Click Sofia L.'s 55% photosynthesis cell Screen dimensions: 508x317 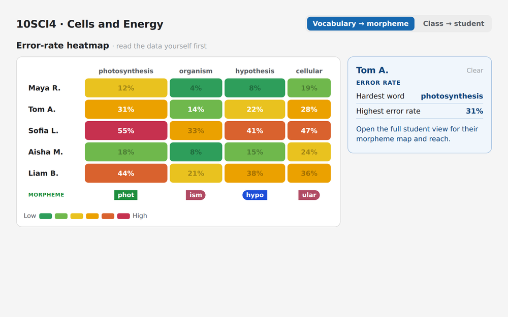126,131
